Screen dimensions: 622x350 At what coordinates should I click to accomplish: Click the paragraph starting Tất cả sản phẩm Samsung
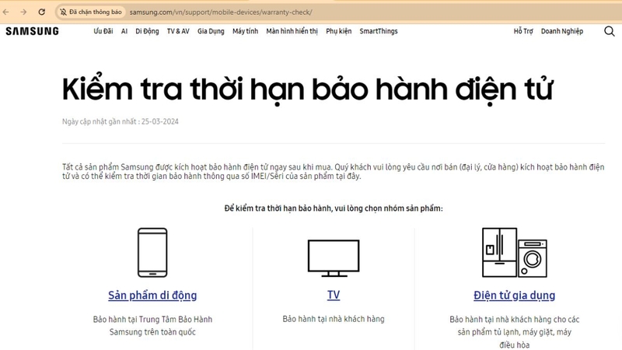pyautogui.click(x=334, y=171)
